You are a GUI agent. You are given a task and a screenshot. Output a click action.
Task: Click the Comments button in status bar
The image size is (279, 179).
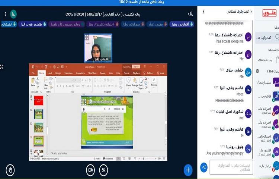click(108, 158)
